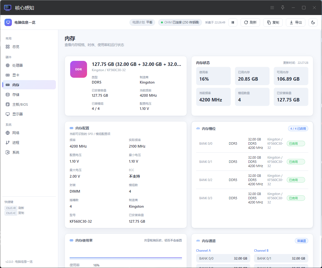The width and height of the screenshot is (322, 268).
Task: Open 显示器 monitor page in sidebar
Action: click(29, 114)
